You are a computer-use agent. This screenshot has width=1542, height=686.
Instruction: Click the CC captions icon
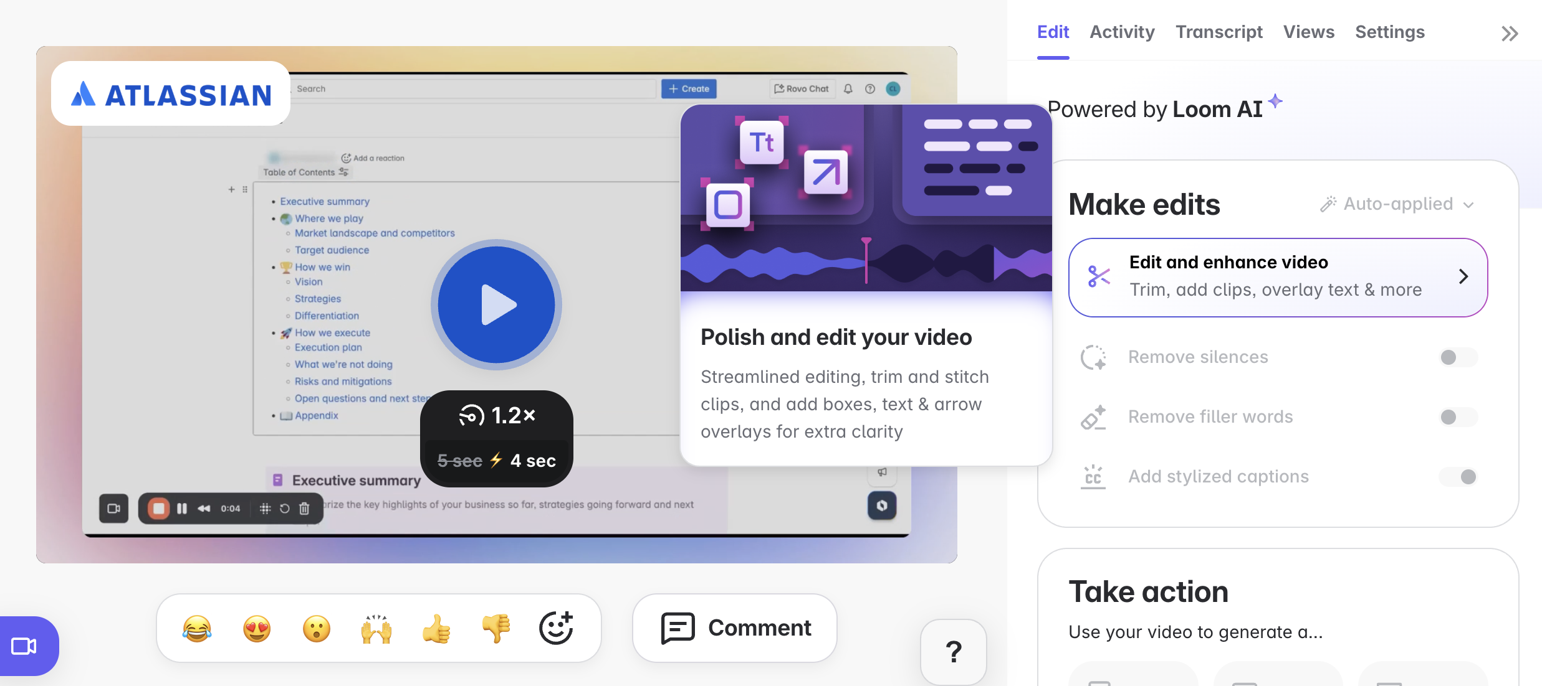1093,477
